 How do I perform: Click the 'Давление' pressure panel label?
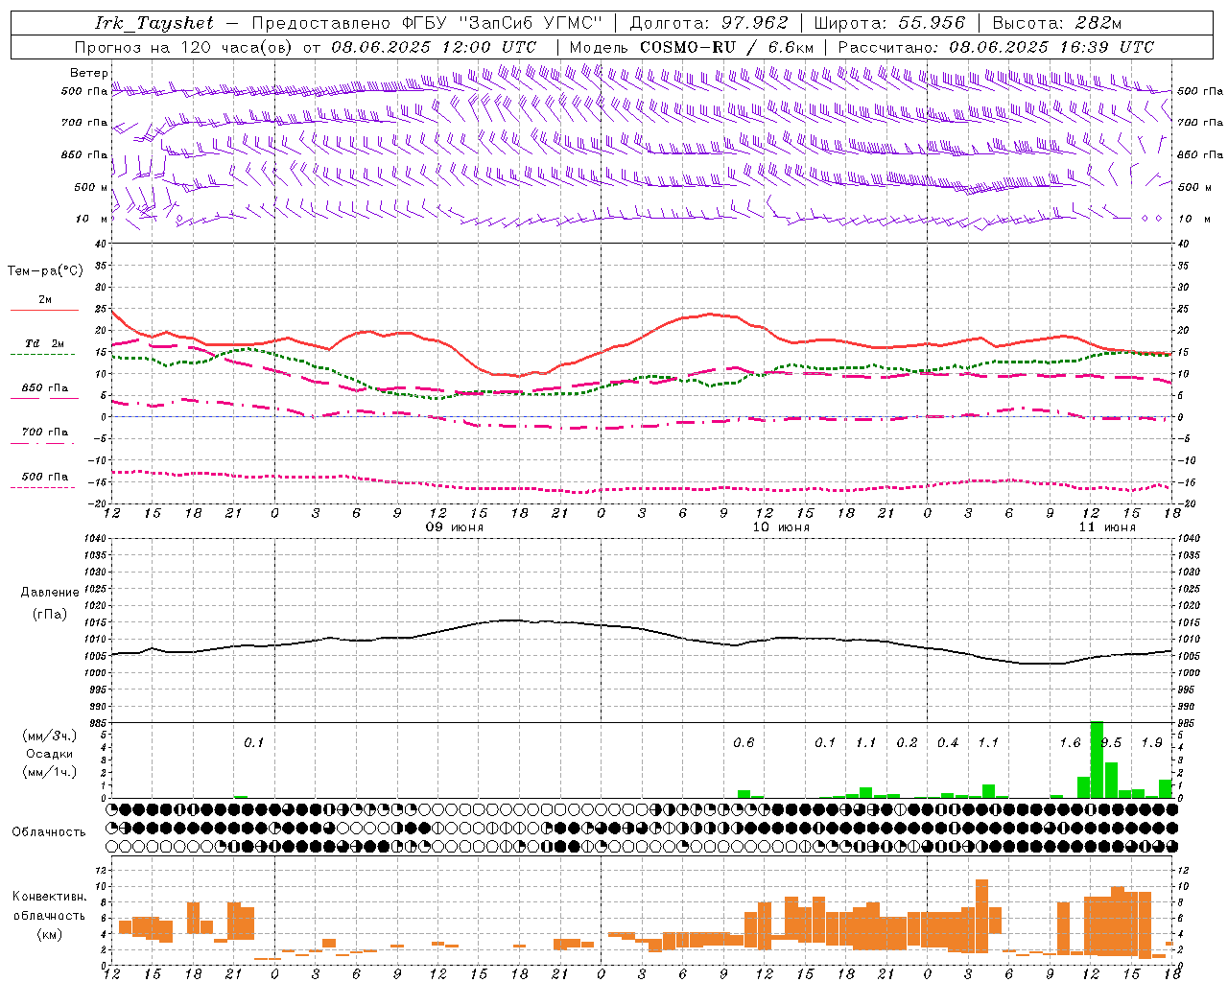[x=49, y=593]
